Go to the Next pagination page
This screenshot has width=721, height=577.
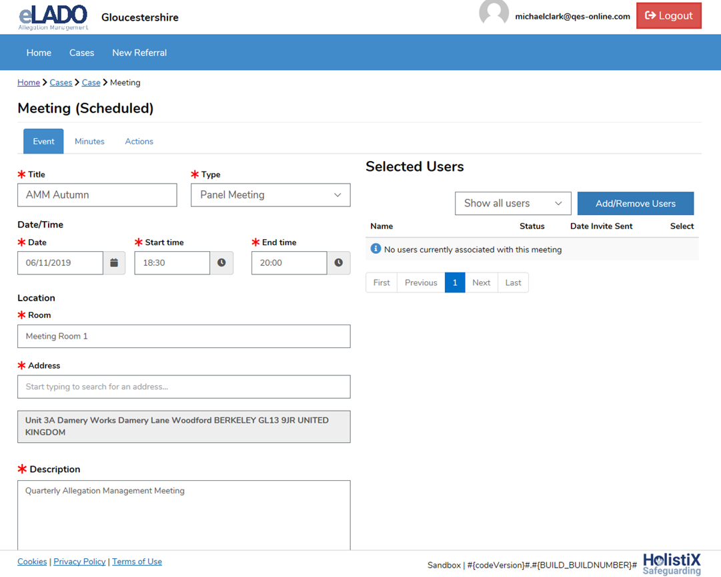481,282
